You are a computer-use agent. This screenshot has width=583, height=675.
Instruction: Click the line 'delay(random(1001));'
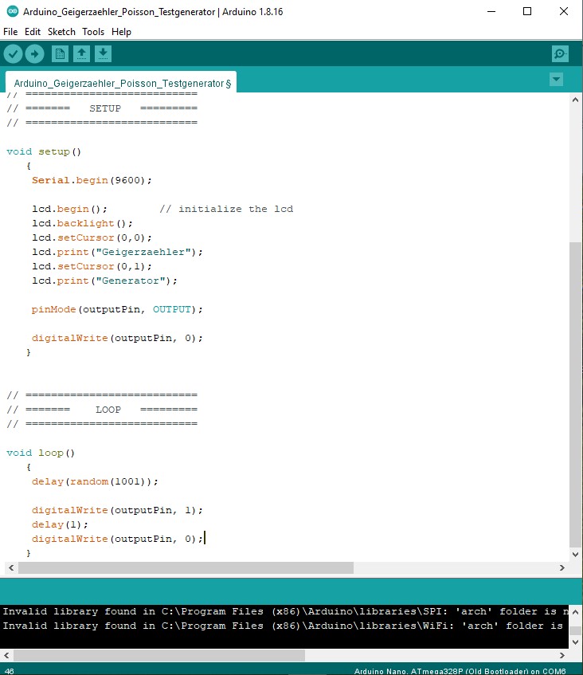(x=95, y=481)
